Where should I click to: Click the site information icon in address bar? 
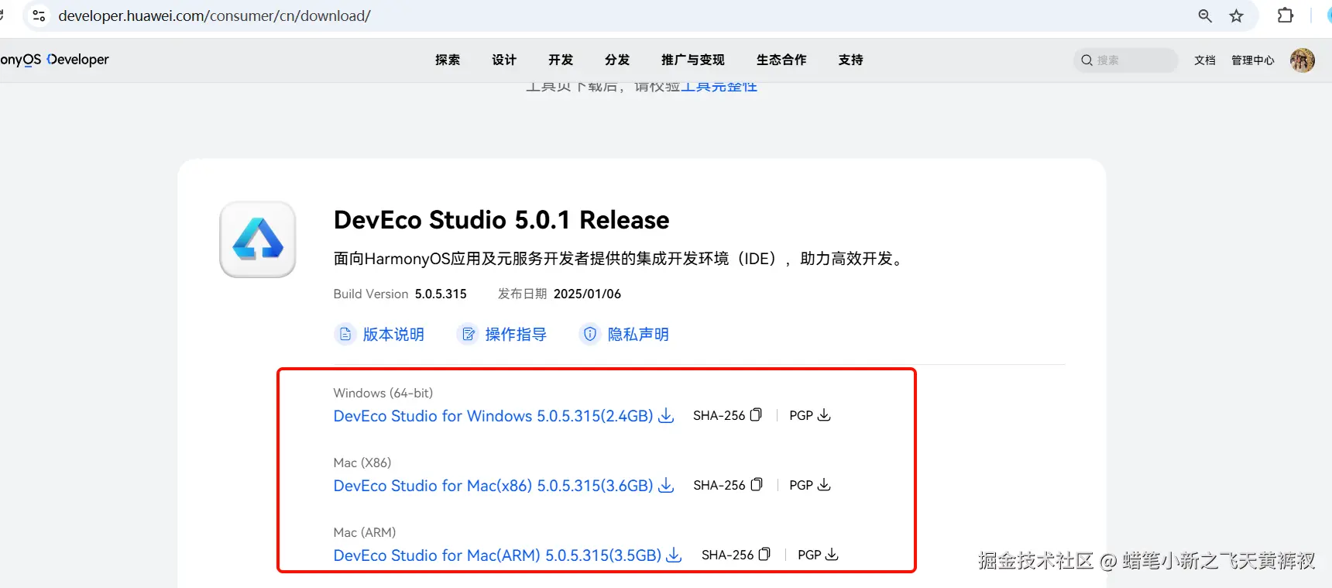pyautogui.click(x=39, y=15)
